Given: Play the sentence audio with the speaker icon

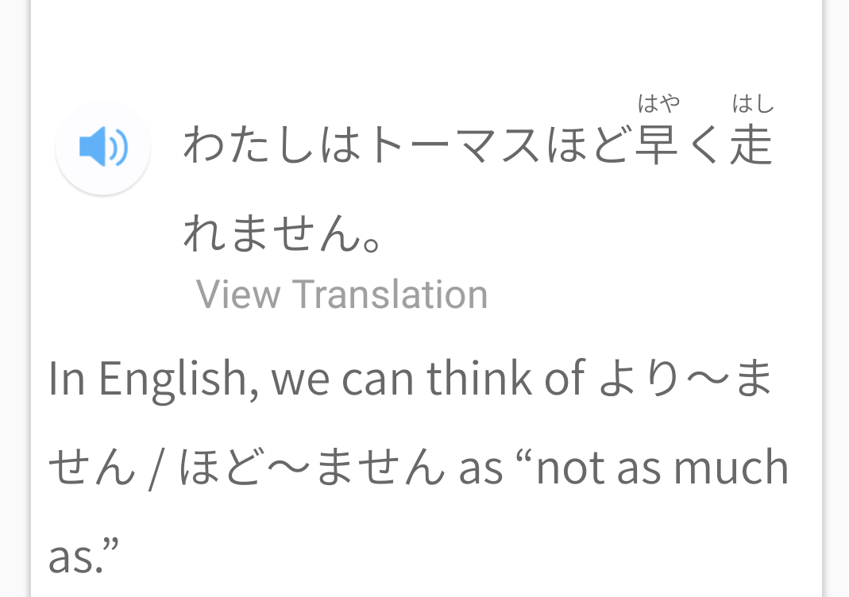Looking at the screenshot, I should 103,148.
